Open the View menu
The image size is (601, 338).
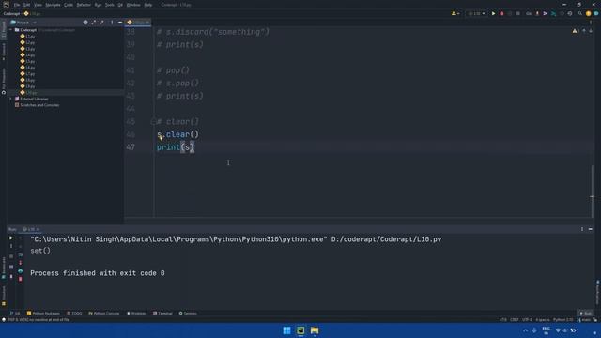point(38,5)
